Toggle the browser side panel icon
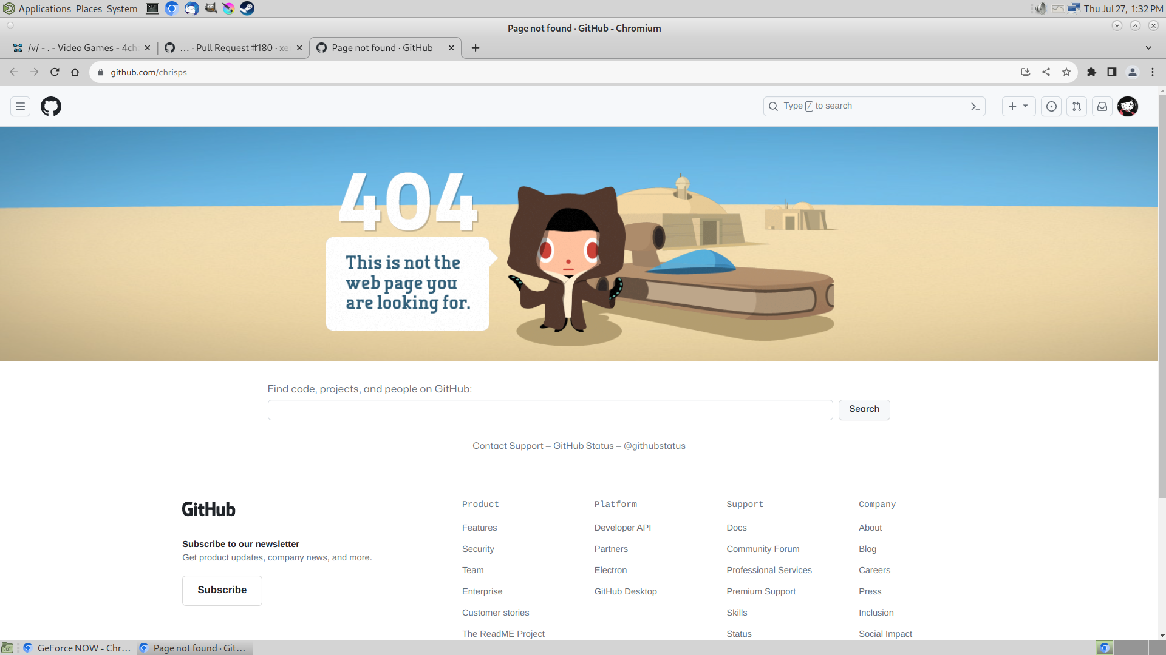This screenshot has height=655, width=1166. coord(1112,72)
